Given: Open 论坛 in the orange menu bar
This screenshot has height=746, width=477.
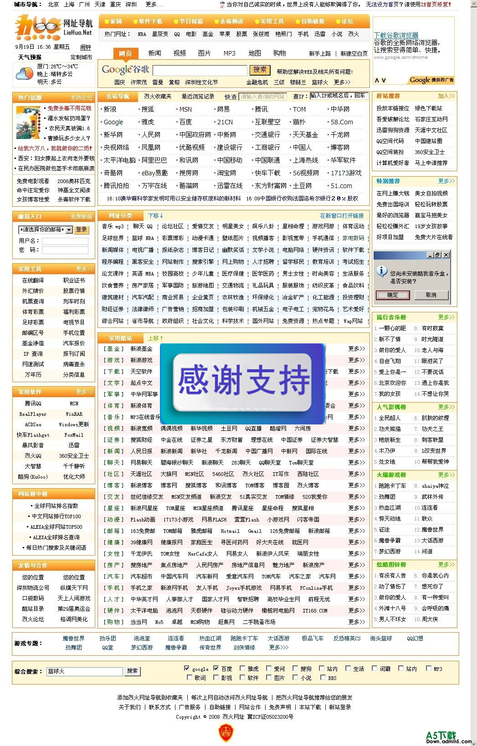Looking at the screenshot, I should coord(348,21).
